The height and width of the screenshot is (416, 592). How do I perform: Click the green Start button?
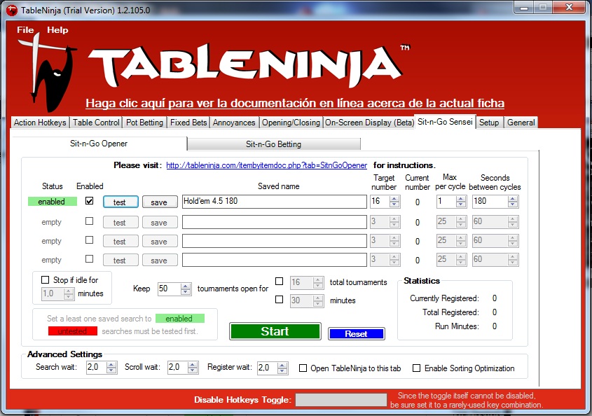(275, 331)
